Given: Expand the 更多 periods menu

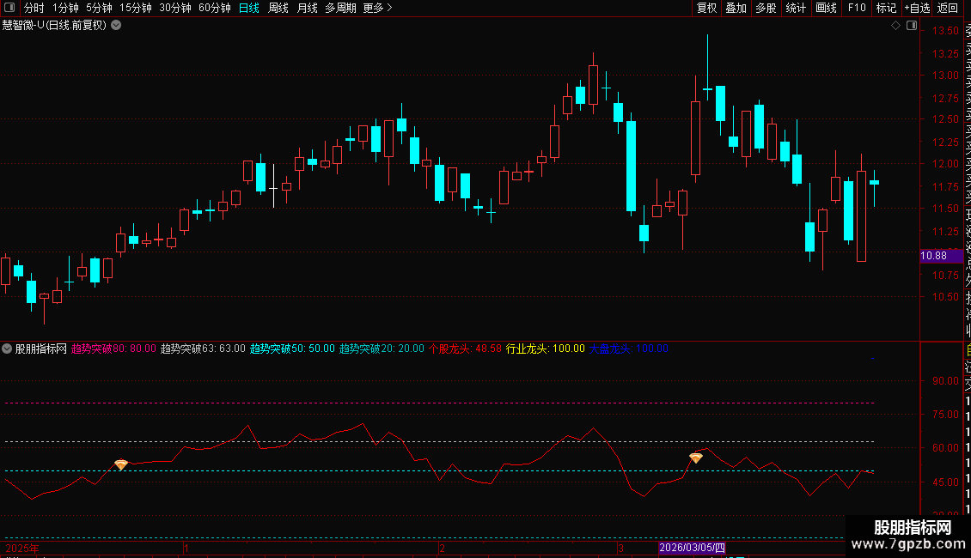Looking at the screenshot, I should (378, 8).
